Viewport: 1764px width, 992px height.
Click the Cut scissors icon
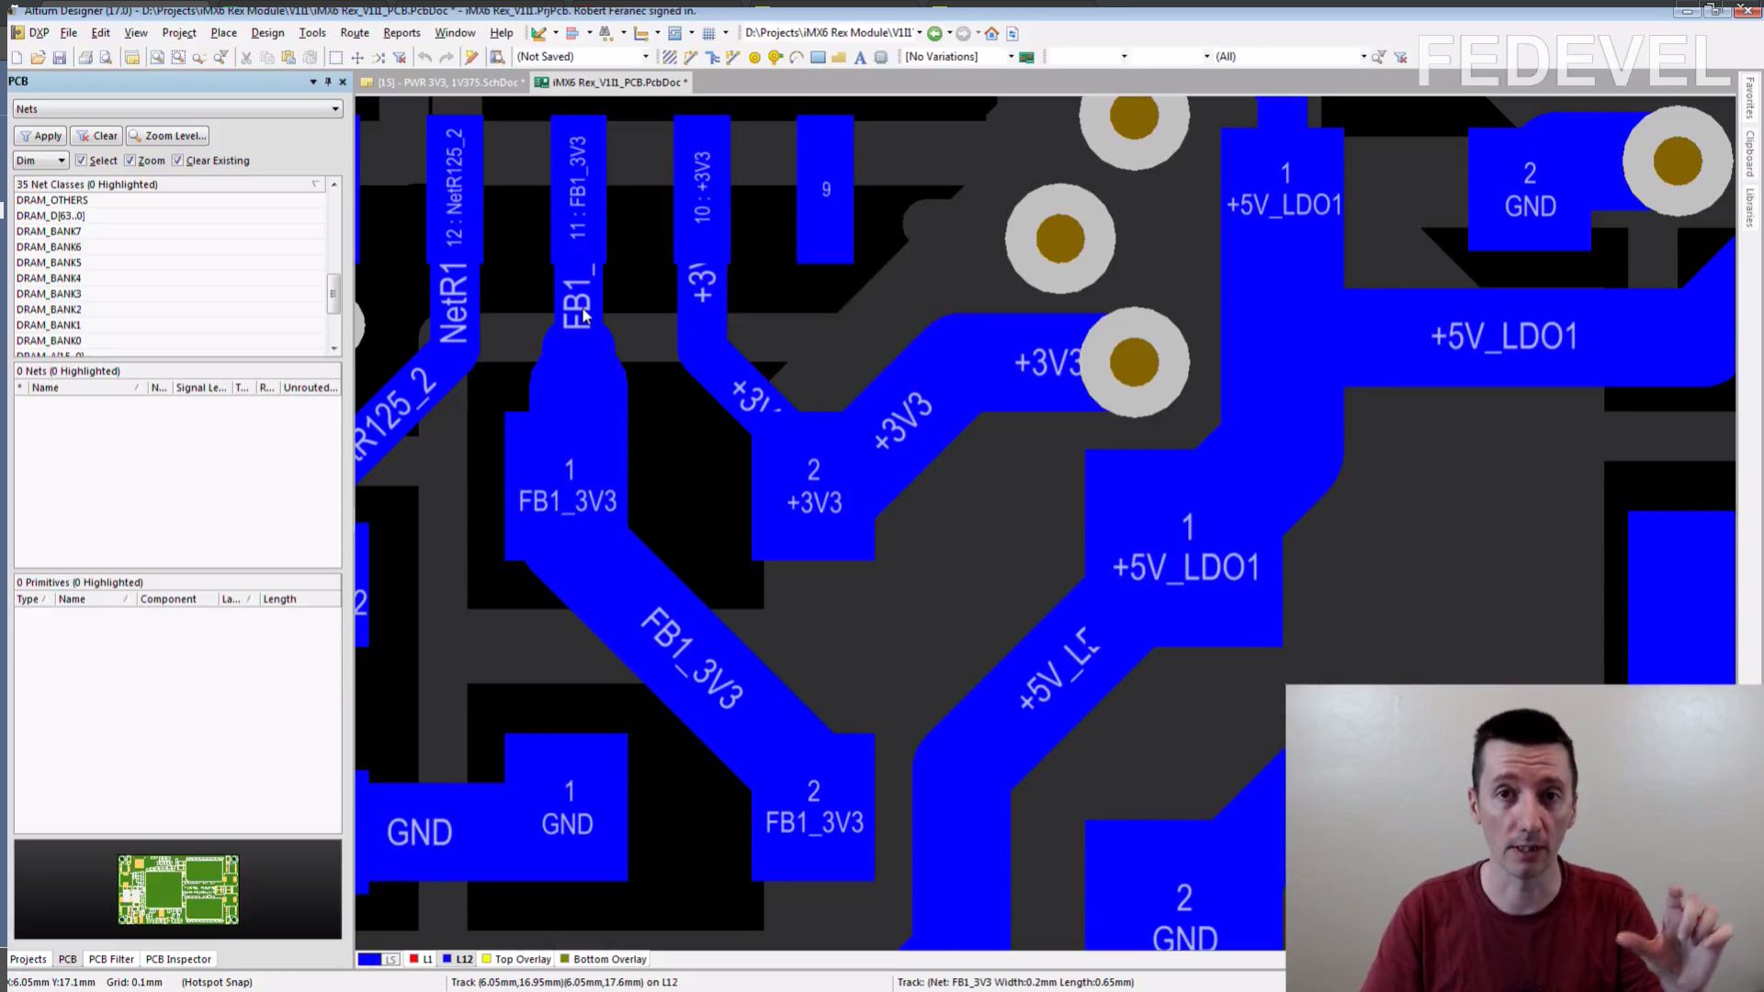click(245, 58)
